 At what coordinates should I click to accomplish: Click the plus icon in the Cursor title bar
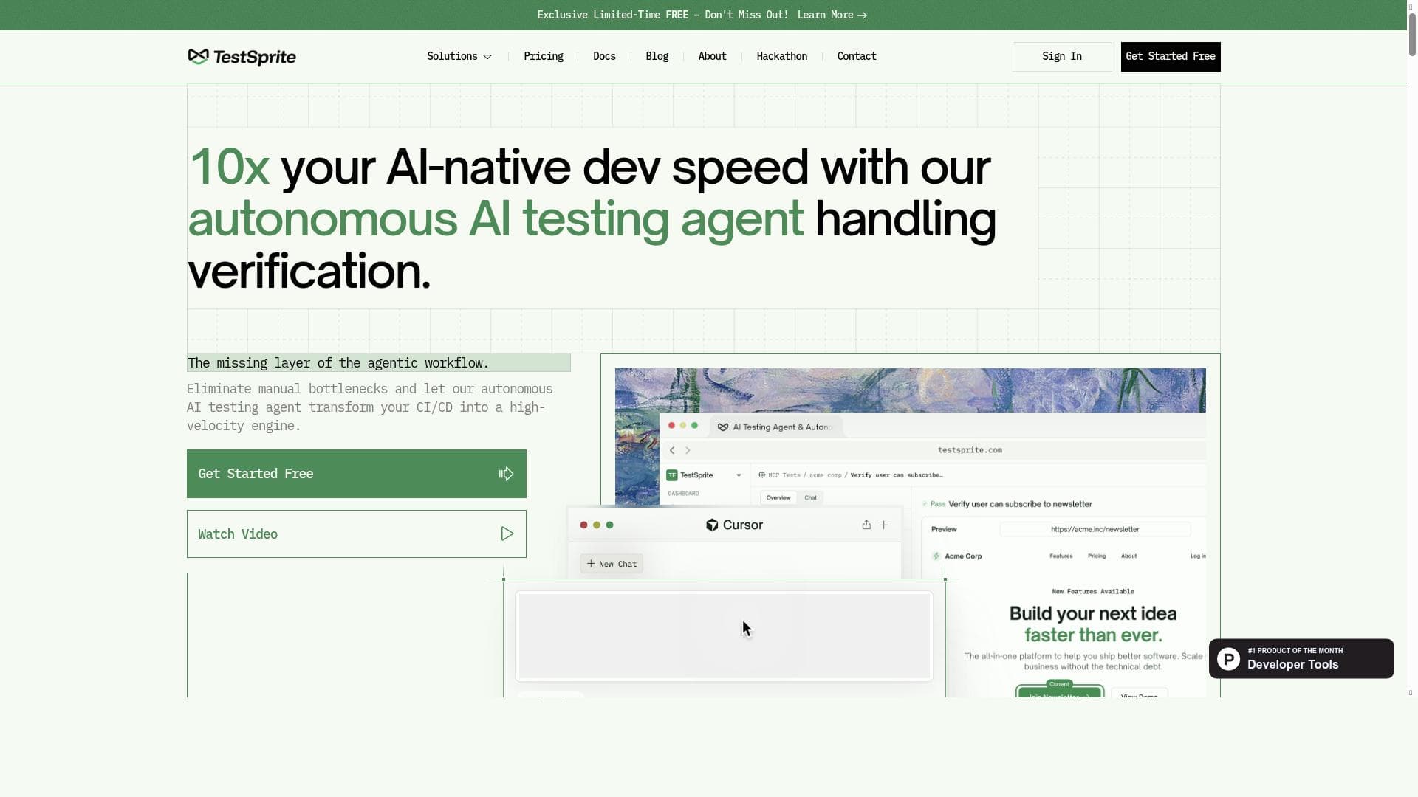click(x=884, y=525)
